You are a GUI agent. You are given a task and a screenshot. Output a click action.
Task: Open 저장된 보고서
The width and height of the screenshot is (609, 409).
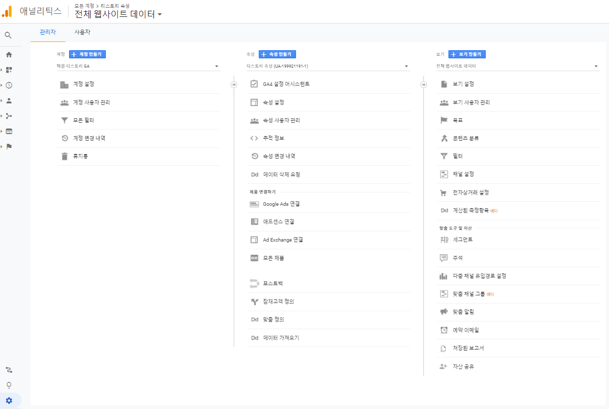518,349
